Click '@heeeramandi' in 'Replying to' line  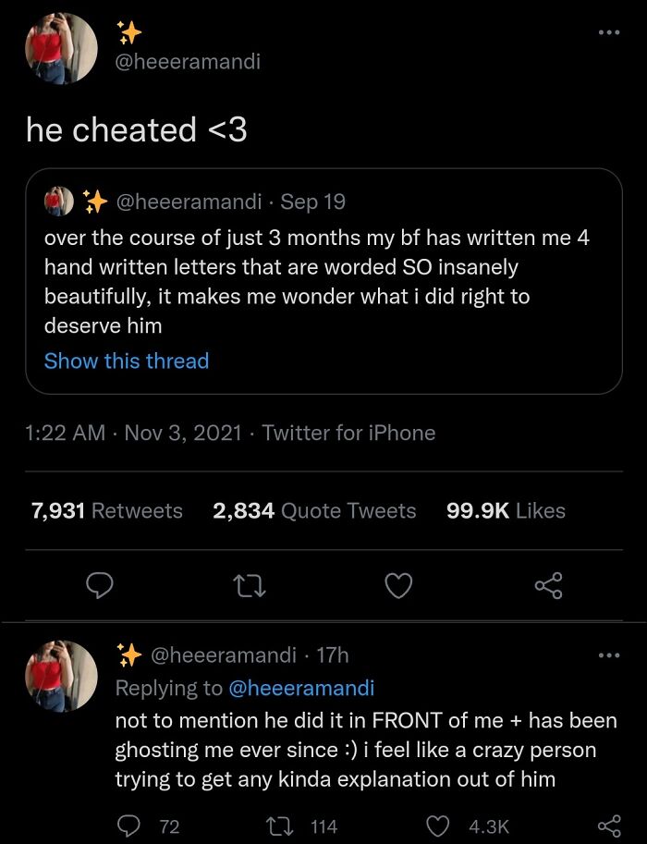tap(300, 688)
